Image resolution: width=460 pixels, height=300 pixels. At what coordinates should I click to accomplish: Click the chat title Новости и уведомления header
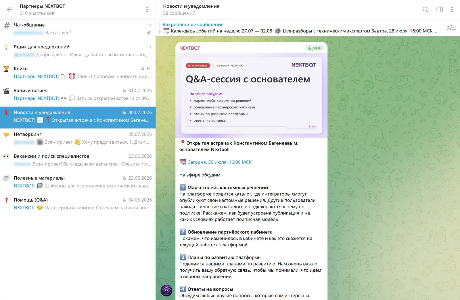[191, 6]
